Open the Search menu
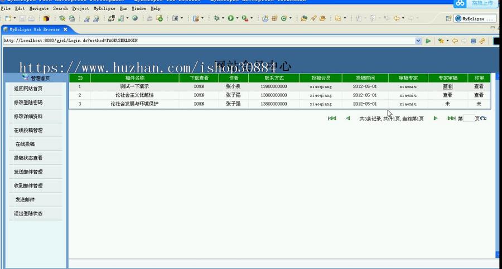The image size is (502, 269). coord(60,9)
